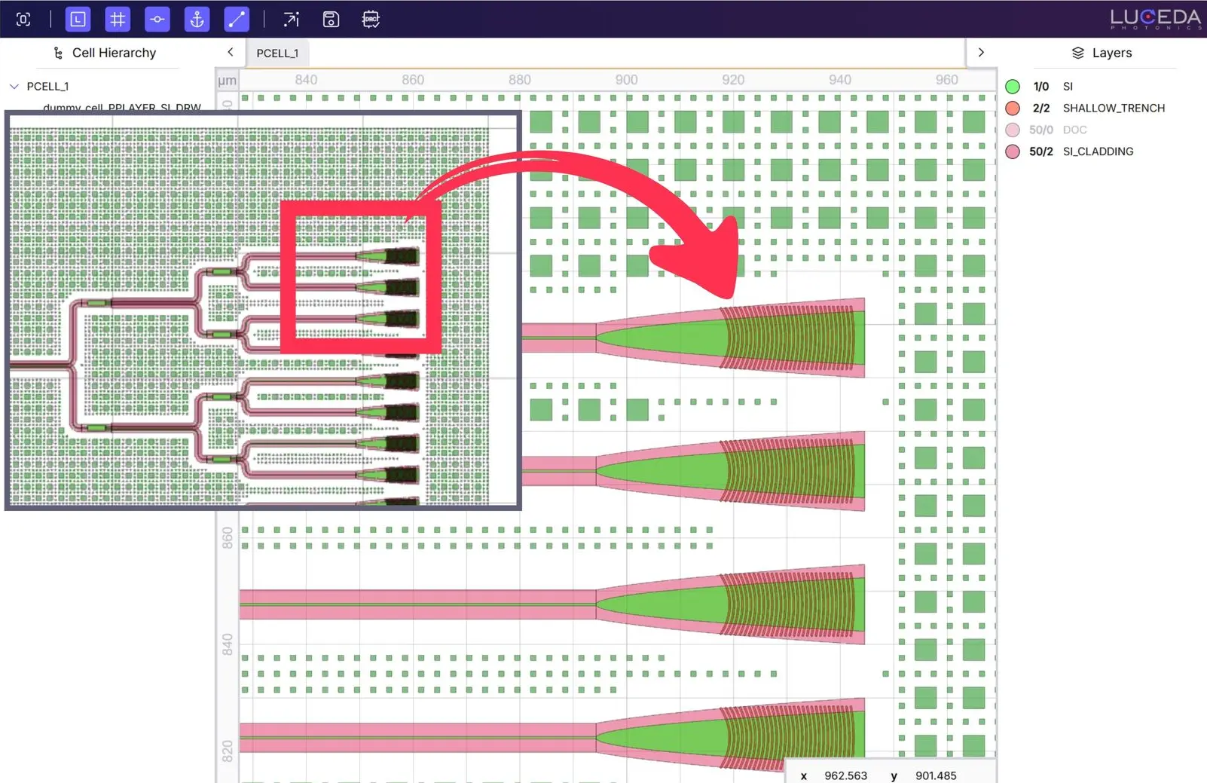Image resolution: width=1207 pixels, height=783 pixels.
Task: Hide the SHALLOW_TRENCH layer
Action: click(x=1013, y=109)
